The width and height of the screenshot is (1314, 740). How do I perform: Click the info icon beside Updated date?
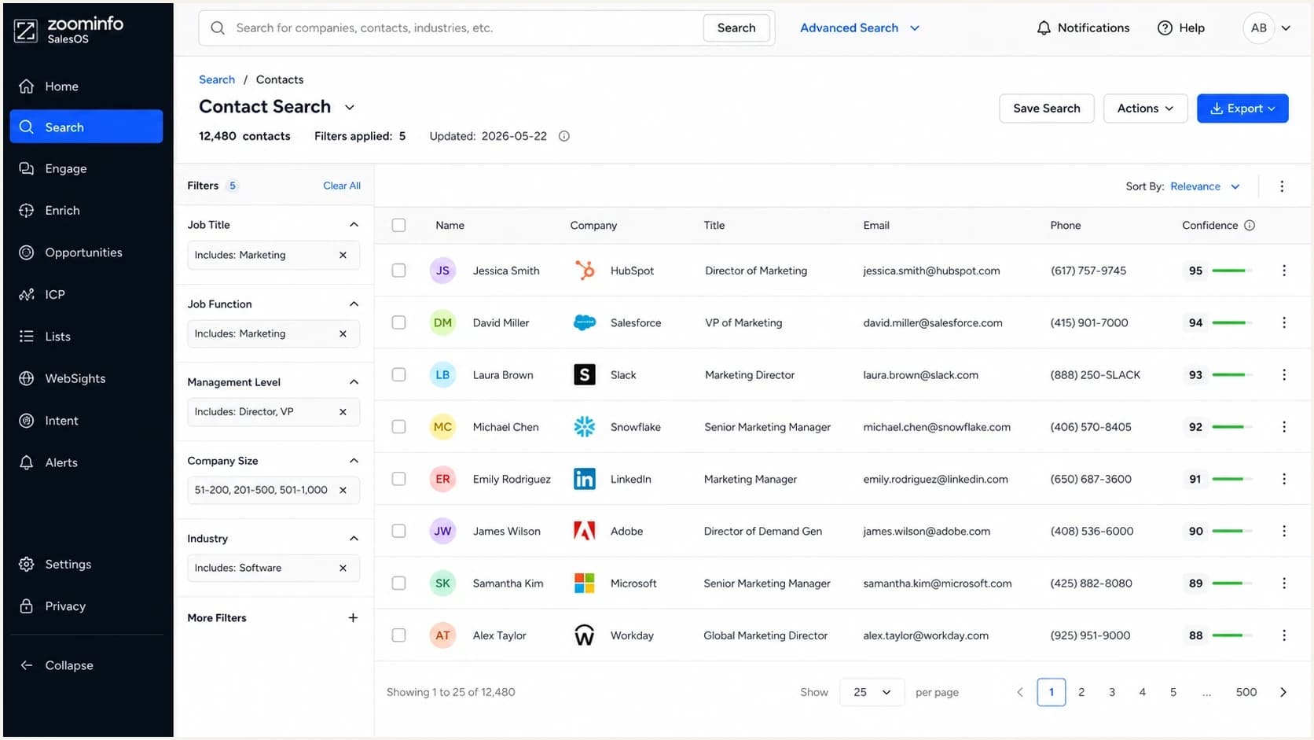[563, 136]
